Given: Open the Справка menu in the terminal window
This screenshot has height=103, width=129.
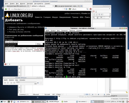Looking at the screenshot, I should point(79,30).
